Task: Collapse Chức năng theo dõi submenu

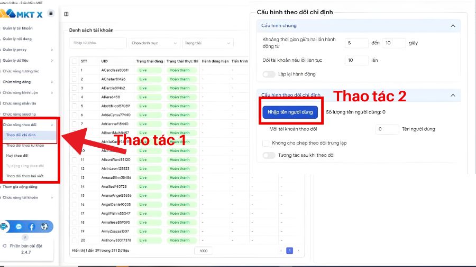Action: tap(52, 125)
